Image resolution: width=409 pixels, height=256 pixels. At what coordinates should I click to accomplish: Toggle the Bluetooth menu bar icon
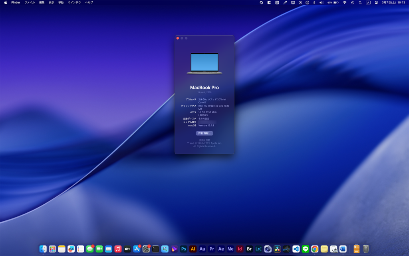tap(314, 2)
